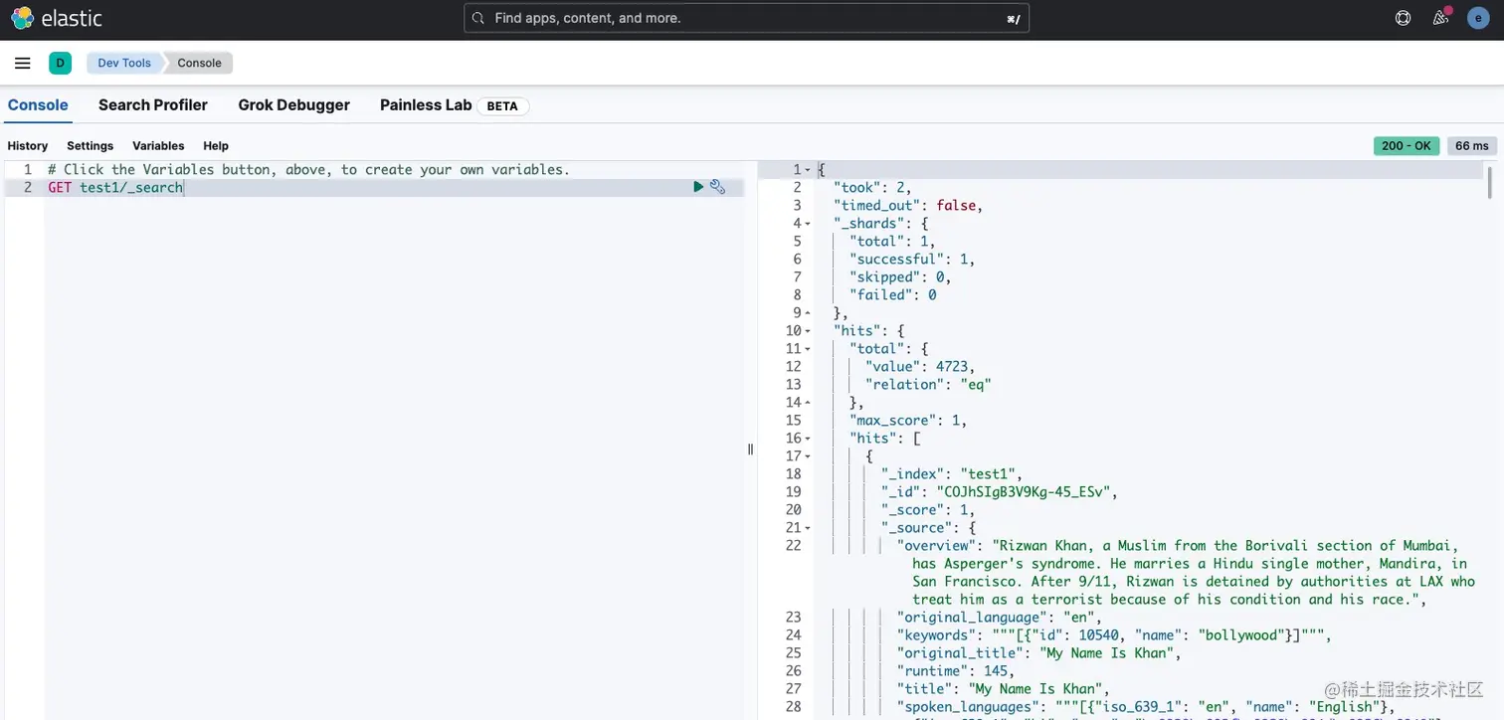Open the green D space selector
The image size is (1504, 720).
60,63
